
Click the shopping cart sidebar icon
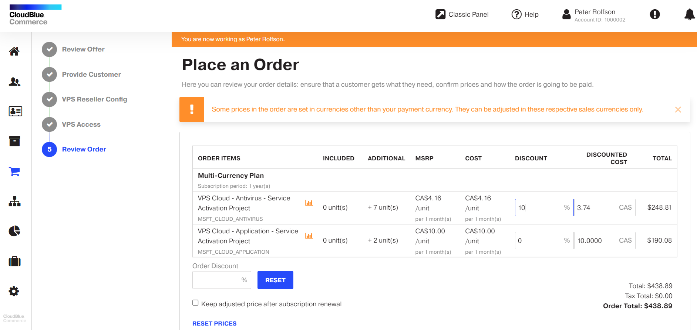(x=14, y=171)
